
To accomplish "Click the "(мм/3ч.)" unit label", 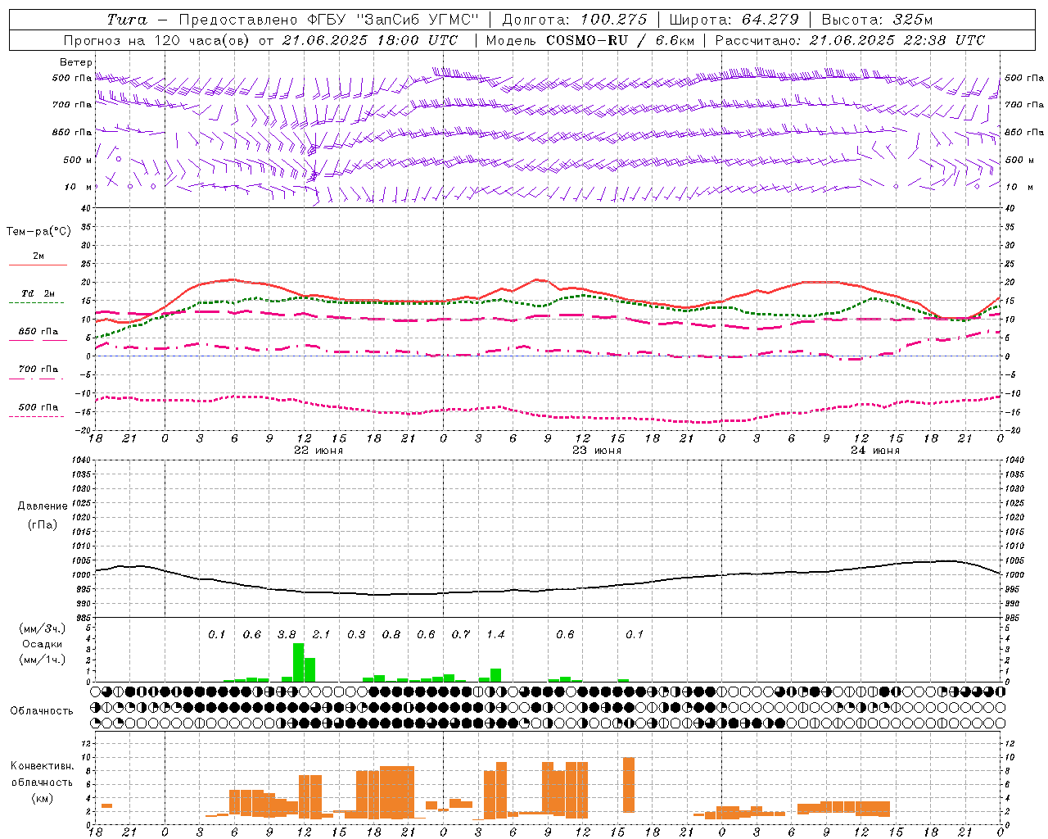I will (x=43, y=628).
